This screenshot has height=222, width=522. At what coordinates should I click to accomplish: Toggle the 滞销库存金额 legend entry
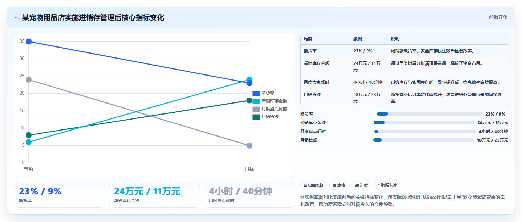270,101
